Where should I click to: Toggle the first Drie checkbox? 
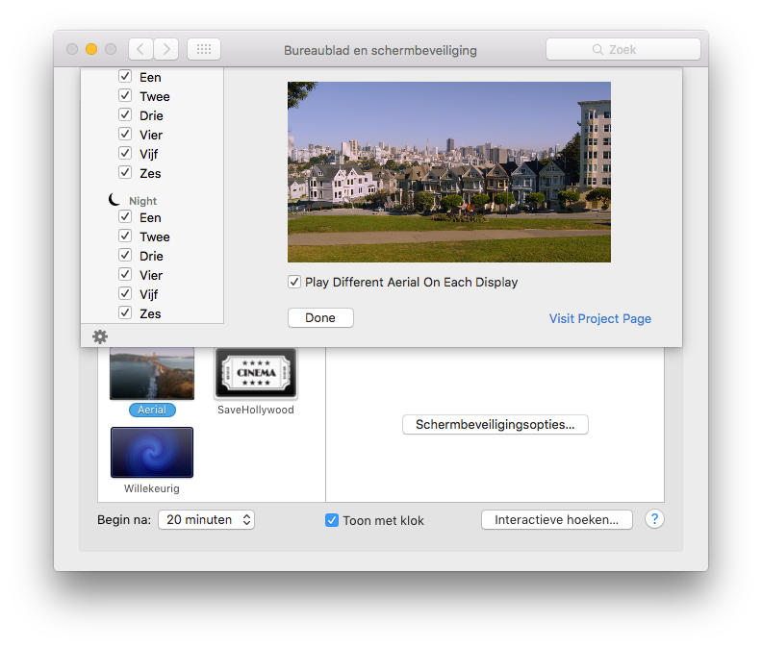[x=125, y=114]
